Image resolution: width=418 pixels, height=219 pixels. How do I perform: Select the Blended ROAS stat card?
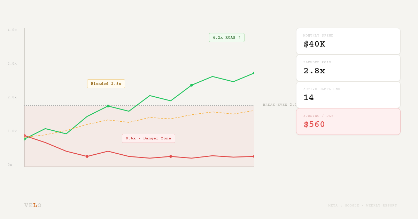point(348,68)
